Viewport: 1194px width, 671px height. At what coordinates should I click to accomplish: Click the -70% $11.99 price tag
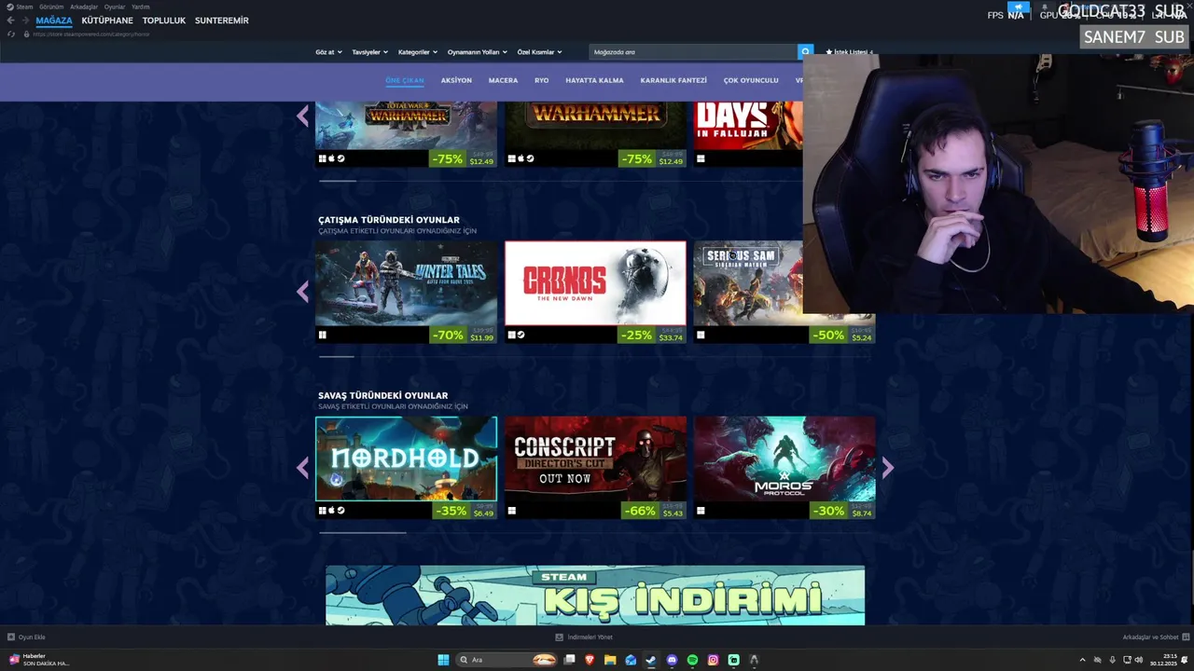coord(464,335)
